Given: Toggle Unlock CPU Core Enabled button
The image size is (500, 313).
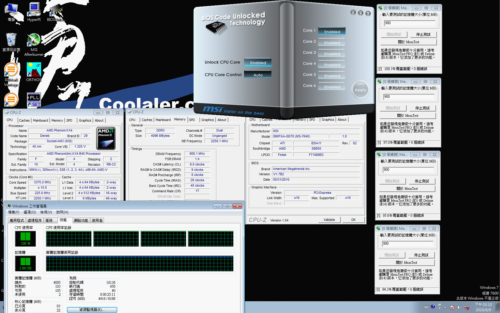Looking at the screenshot, I should (258, 63).
